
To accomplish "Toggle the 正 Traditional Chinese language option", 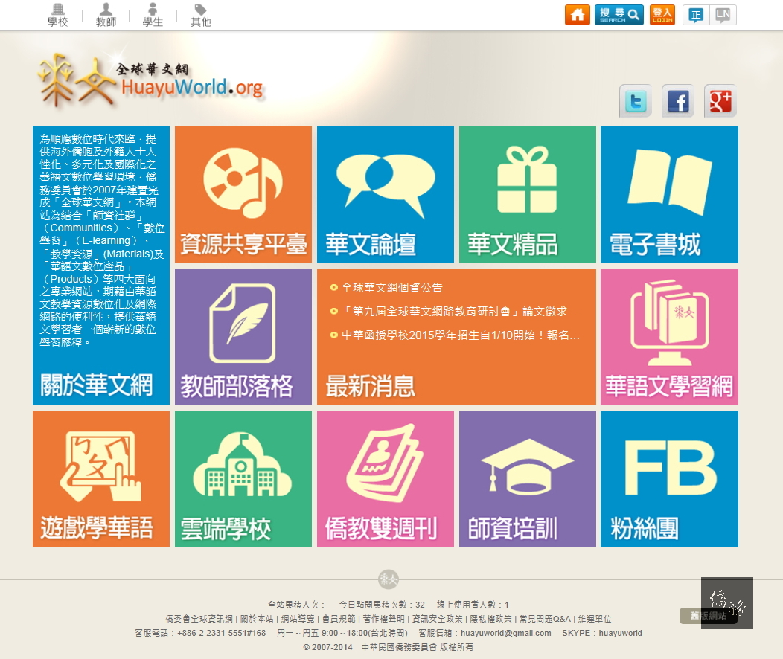I will (695, 14).
